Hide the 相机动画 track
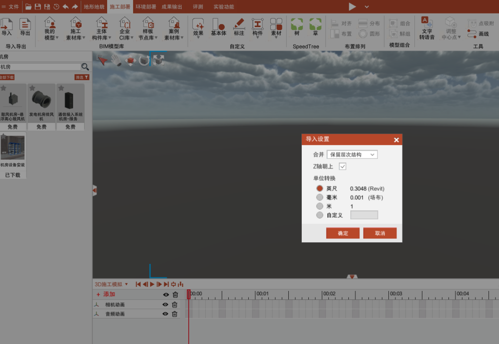 165,304
